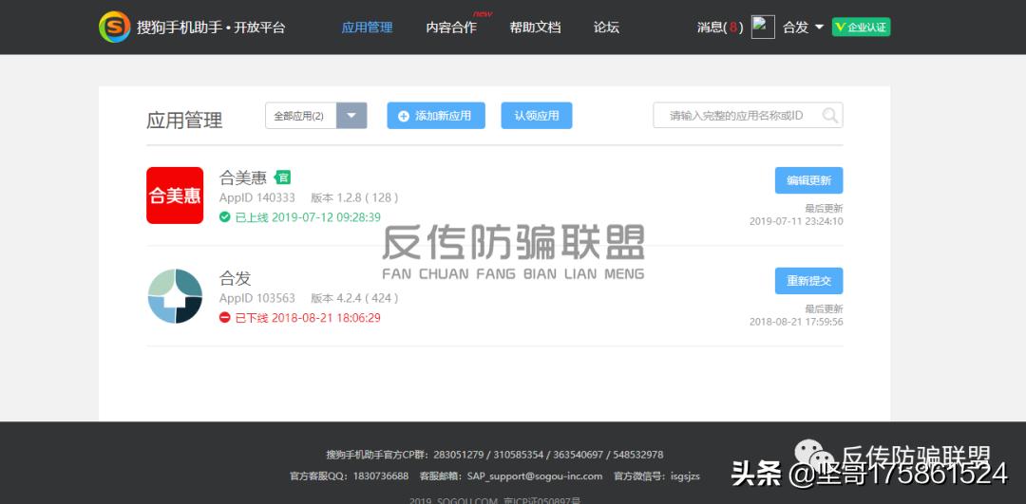The height and width of the screenshot is (504, 1026).
Task: Click the 搜狗手机助手·开放平台 title
Action: [211, 28]
